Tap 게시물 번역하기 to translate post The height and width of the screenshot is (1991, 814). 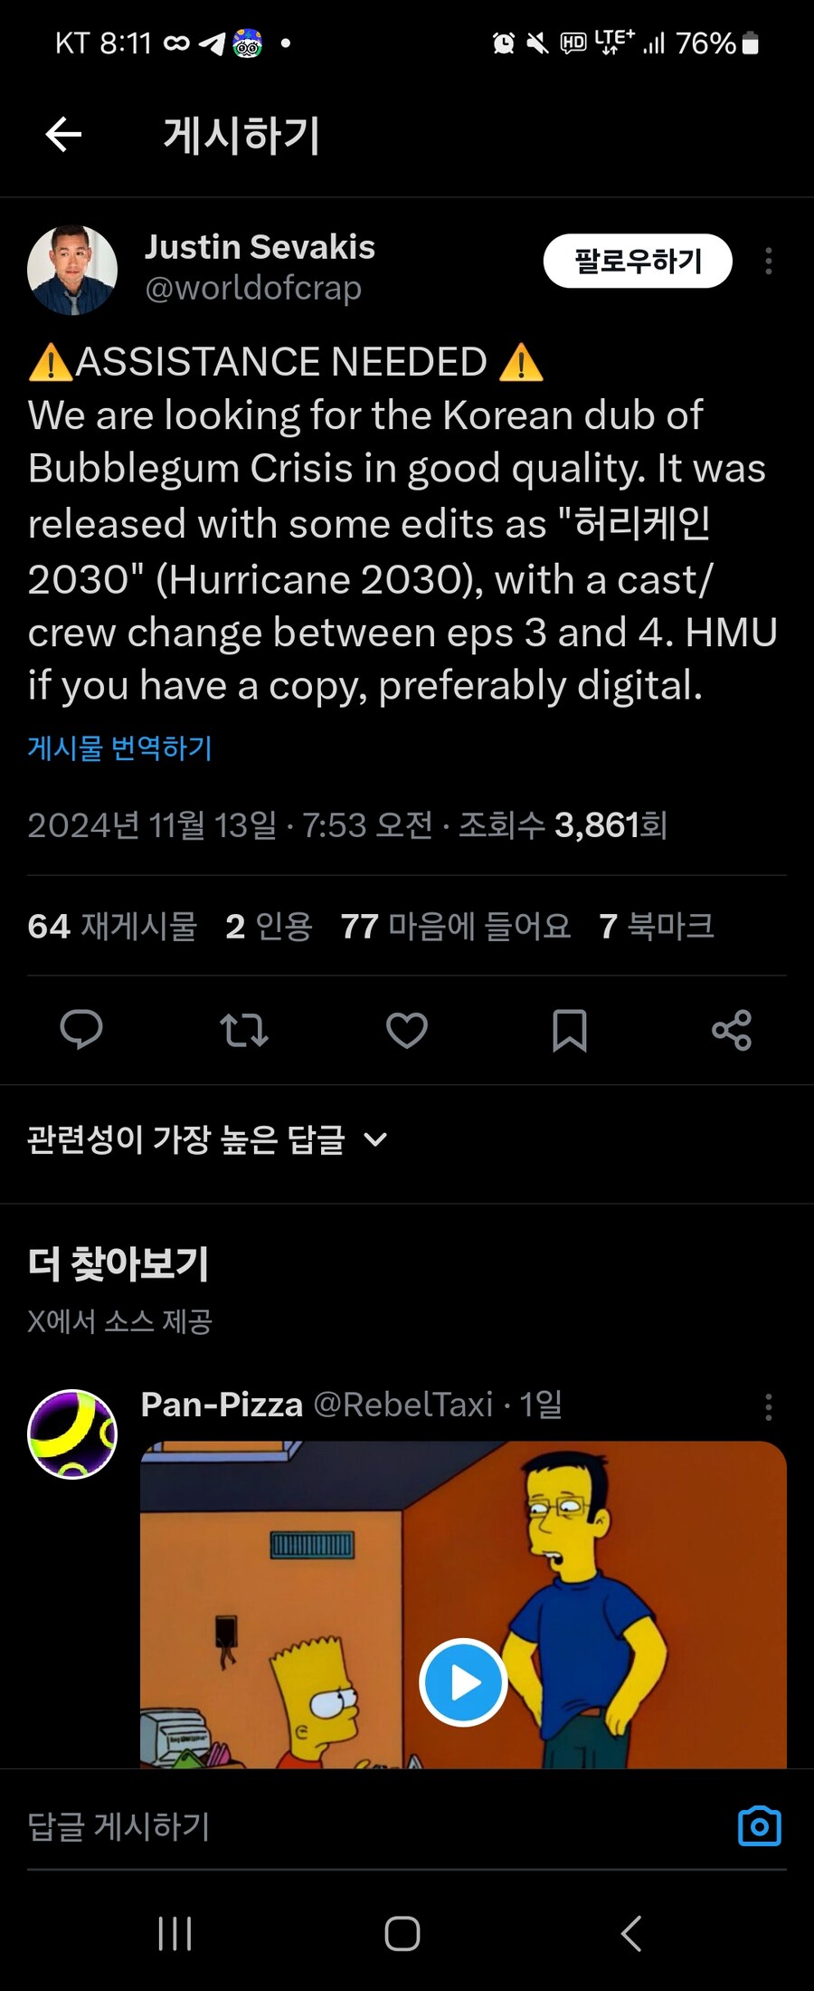[120, 748]
